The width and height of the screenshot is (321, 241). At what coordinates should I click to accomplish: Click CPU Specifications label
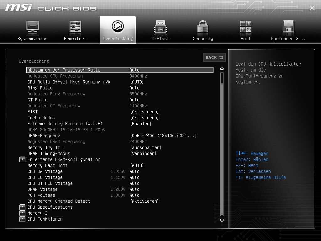pos(50,207)
